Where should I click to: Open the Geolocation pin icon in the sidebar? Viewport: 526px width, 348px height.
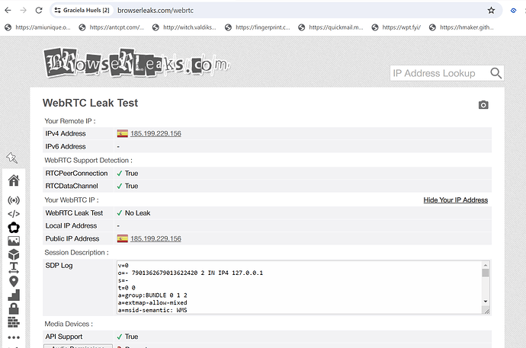(x=14, y=281)
